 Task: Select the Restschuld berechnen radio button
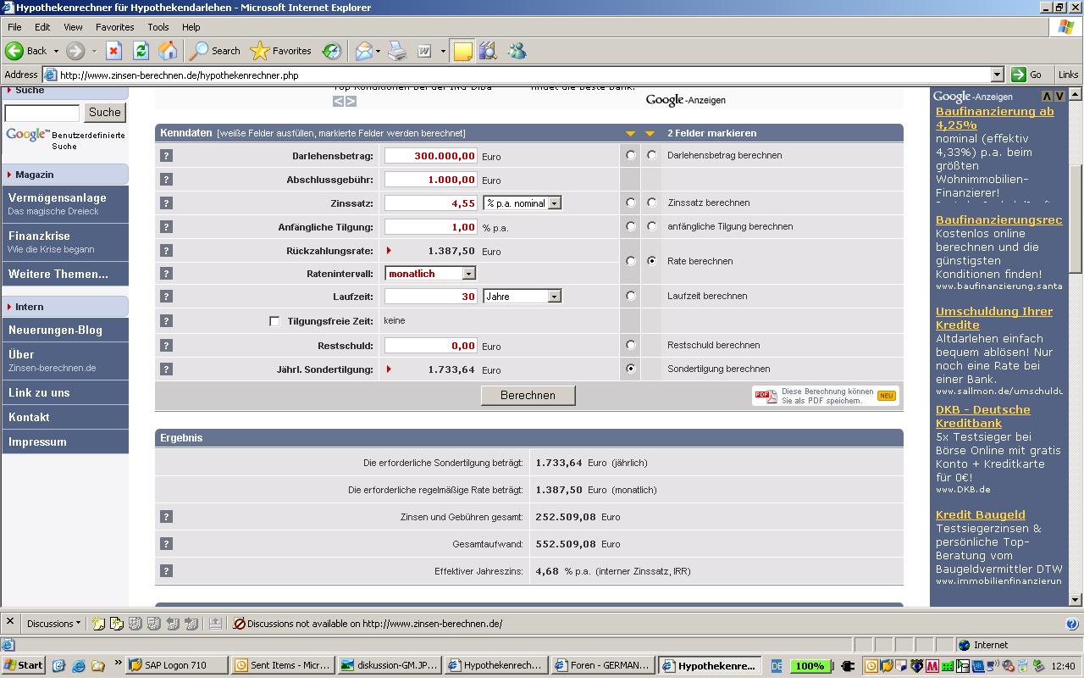[x=630, y=345]
